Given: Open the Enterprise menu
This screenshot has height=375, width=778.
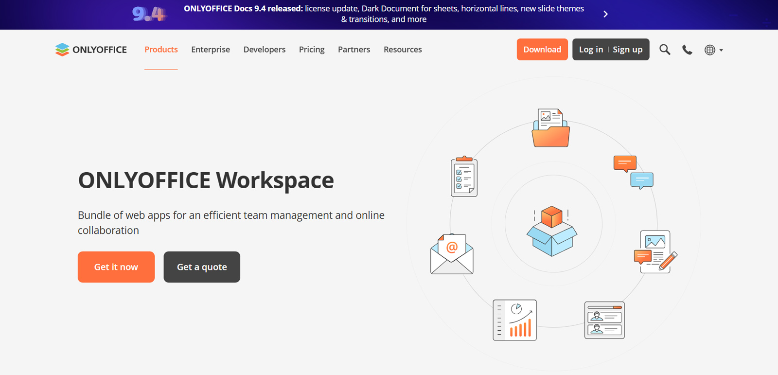Looking at the screenshot, I should pos(211,50).
